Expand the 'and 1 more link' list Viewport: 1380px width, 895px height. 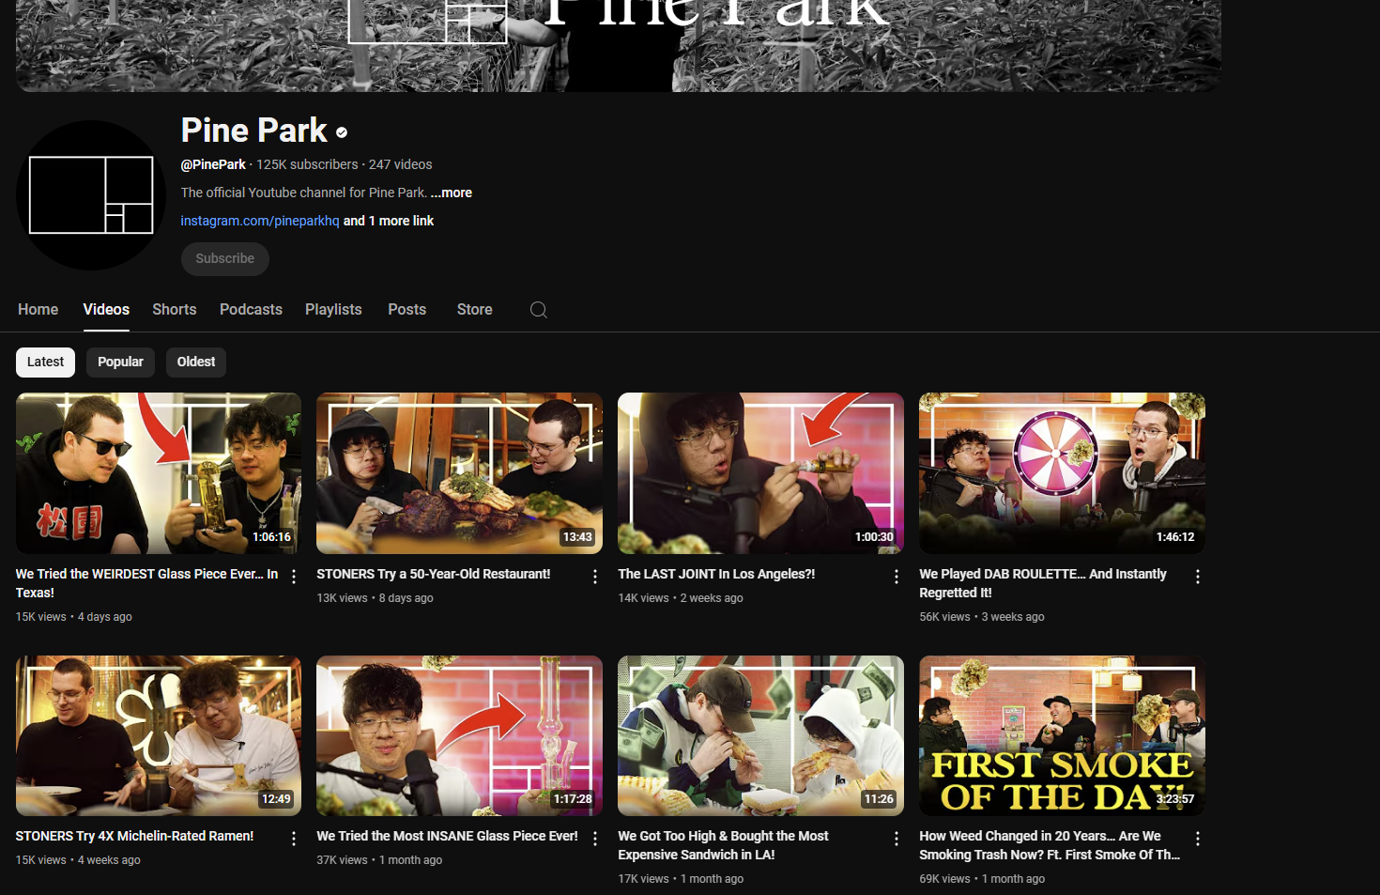point(389,221)
